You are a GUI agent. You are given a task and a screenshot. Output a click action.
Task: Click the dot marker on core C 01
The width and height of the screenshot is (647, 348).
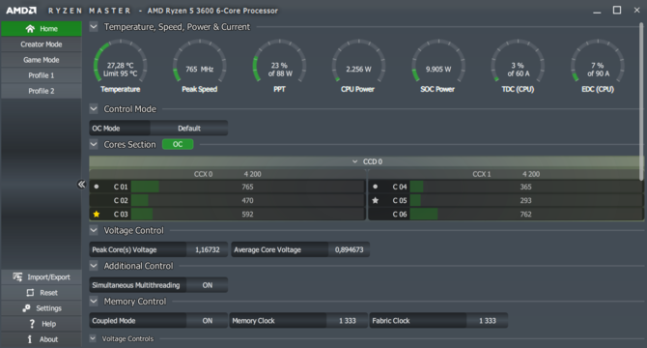97,187
